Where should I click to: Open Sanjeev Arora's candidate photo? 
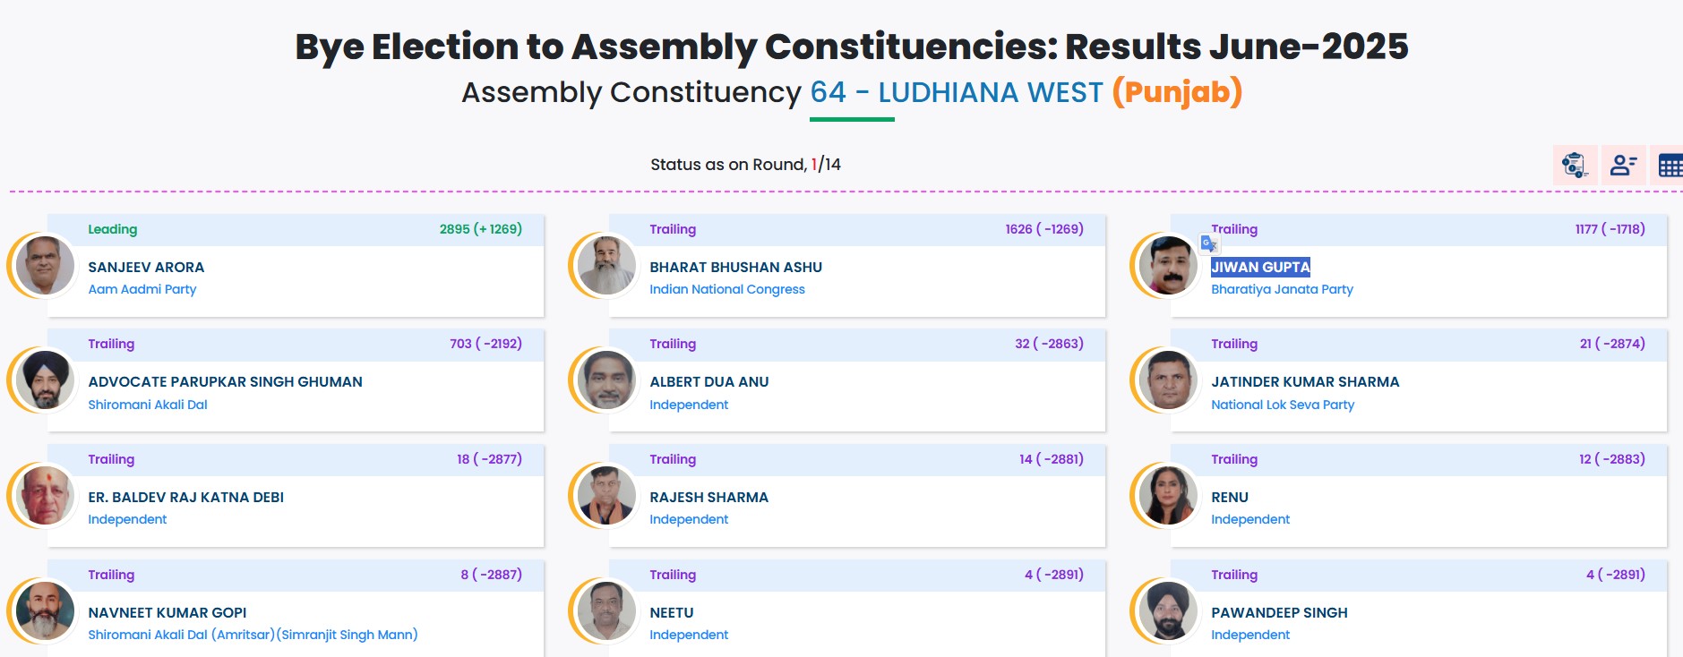43,266
